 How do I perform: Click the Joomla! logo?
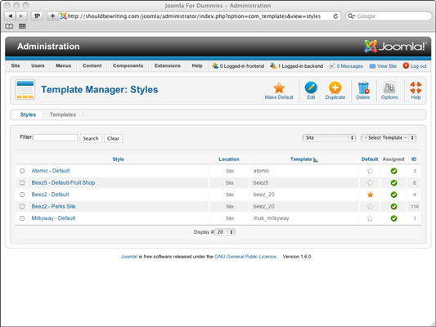coord(395,46)
